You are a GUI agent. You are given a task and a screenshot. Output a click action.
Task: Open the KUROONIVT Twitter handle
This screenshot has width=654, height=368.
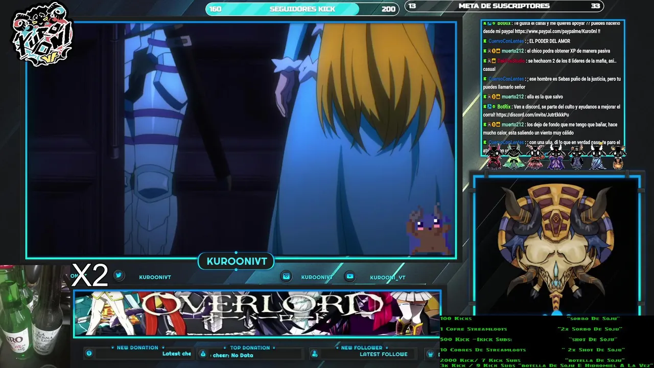[155, 277]
